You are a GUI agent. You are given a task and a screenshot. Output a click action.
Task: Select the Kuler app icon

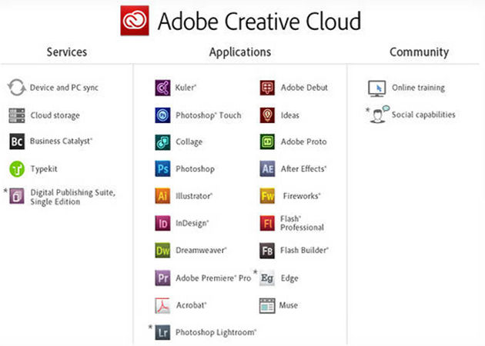pos(162,88)
